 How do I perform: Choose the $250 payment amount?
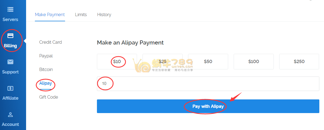coord(299,62)
